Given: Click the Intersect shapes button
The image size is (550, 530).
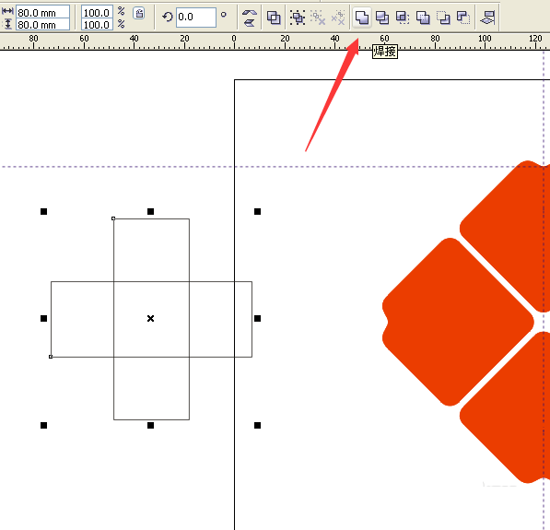Looking at the screenshot, I should coord(403,17).
